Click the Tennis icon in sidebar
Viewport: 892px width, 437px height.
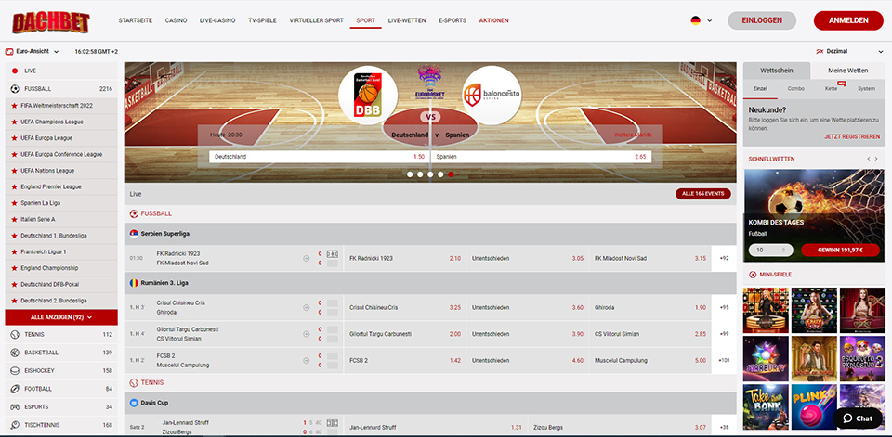[x=15, y=335]
